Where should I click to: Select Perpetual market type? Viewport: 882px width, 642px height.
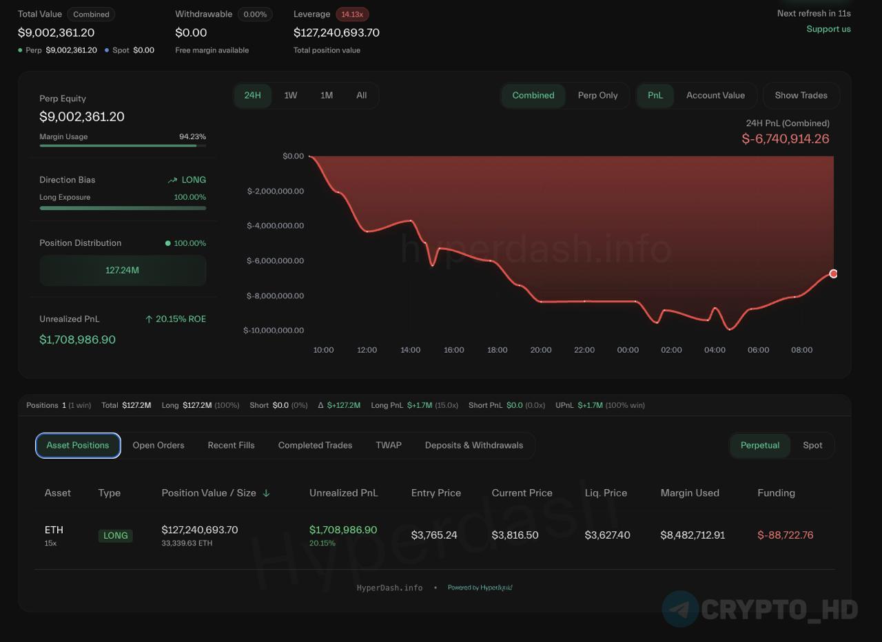click(x=760, y=445)
